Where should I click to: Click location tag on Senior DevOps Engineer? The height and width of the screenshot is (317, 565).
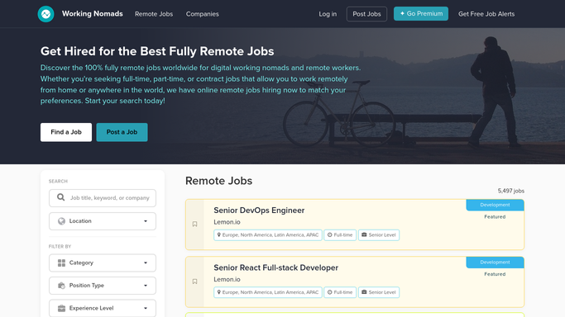click(x=268, y=235)
